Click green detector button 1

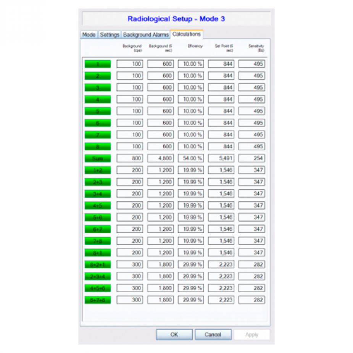coord(97,64)
